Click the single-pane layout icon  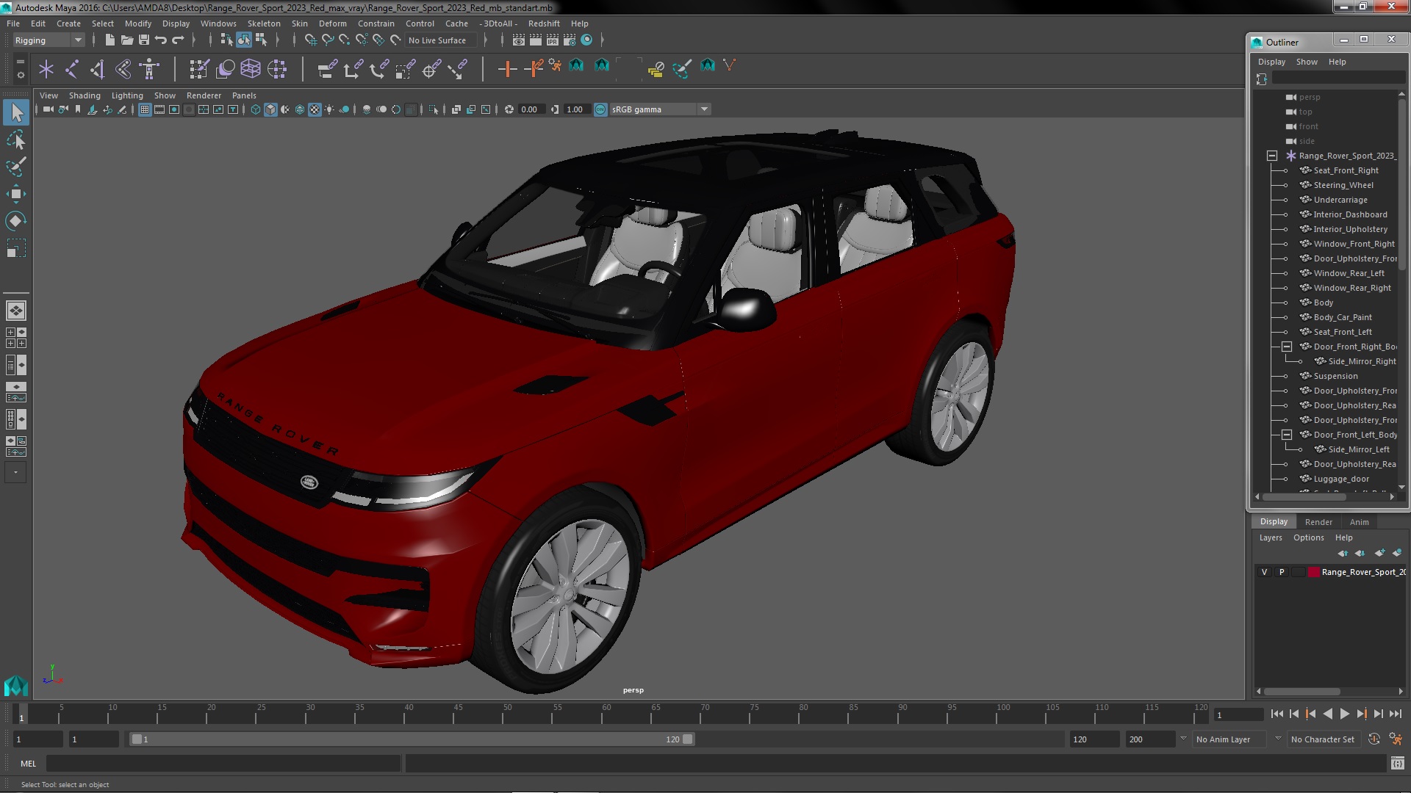16,311
